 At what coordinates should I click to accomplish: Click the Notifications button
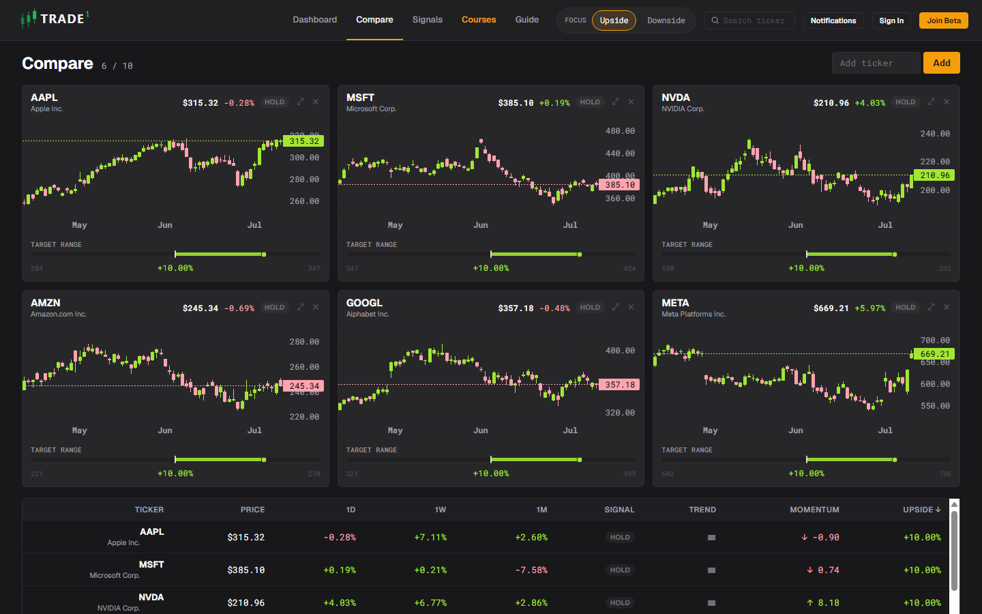coord(833,20)
